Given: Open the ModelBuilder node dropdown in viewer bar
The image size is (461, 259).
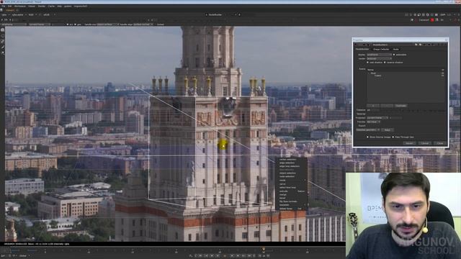Looking at the screenshot, I should 222,14.
